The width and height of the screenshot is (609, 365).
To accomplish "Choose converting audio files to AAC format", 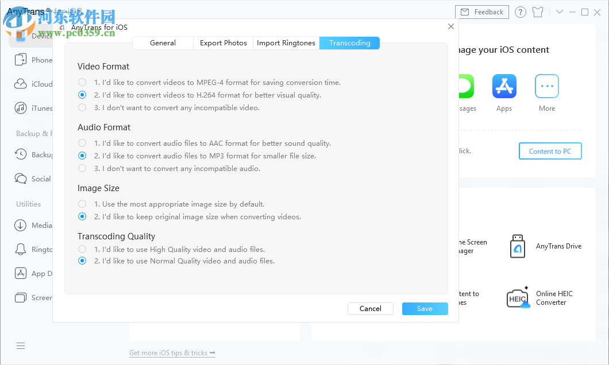I will tap(82, 143).
